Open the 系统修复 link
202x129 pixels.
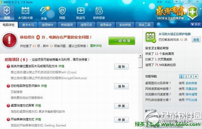pyautogui.click(x=191, y=83)
